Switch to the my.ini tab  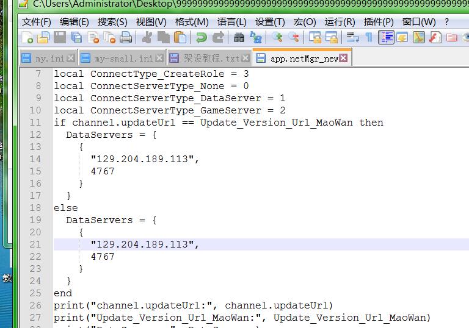(48, 58)
